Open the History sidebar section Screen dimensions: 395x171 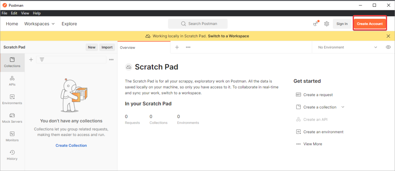coord(12,155)
